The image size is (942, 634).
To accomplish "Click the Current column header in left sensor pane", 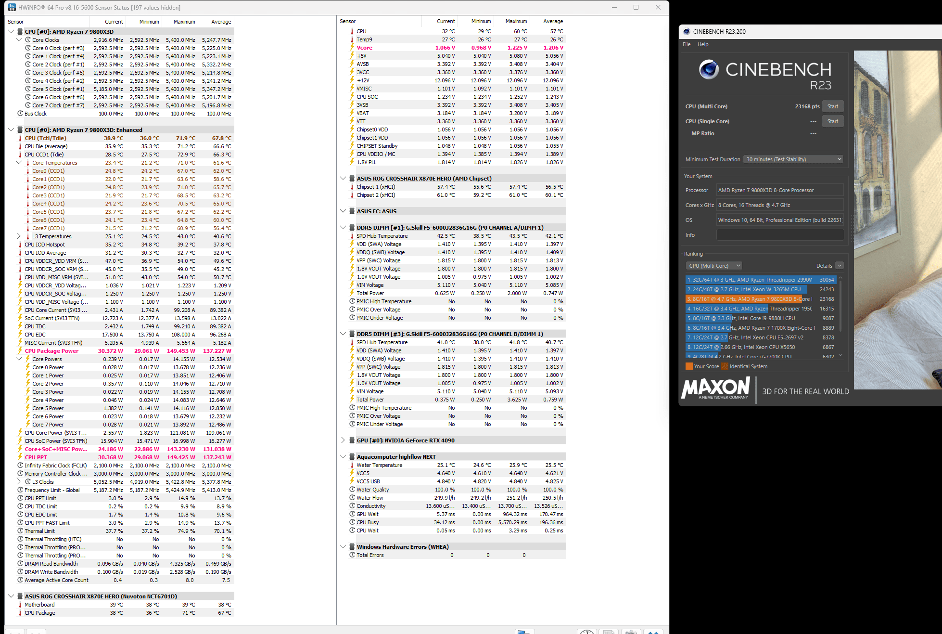I will point(114,22).
